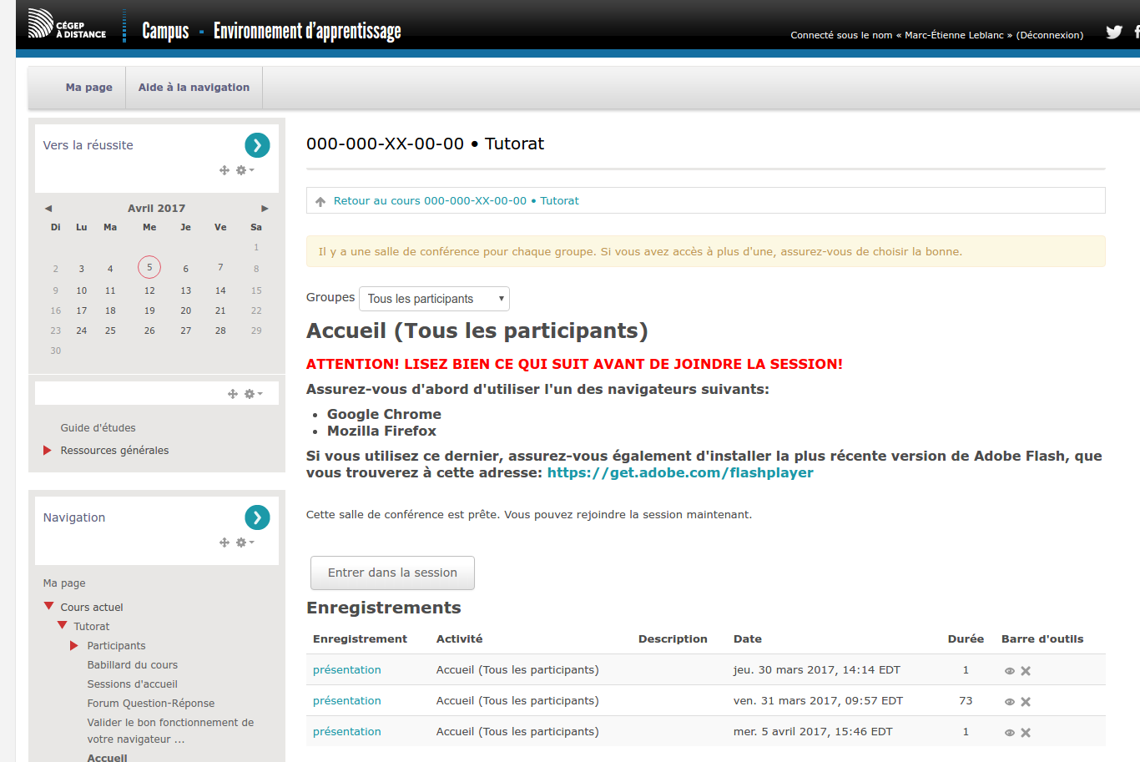Viewport: 1140px width, 762px height.
Task: Toggle visibility of 30 mars recording
Action: point(1009,671)
